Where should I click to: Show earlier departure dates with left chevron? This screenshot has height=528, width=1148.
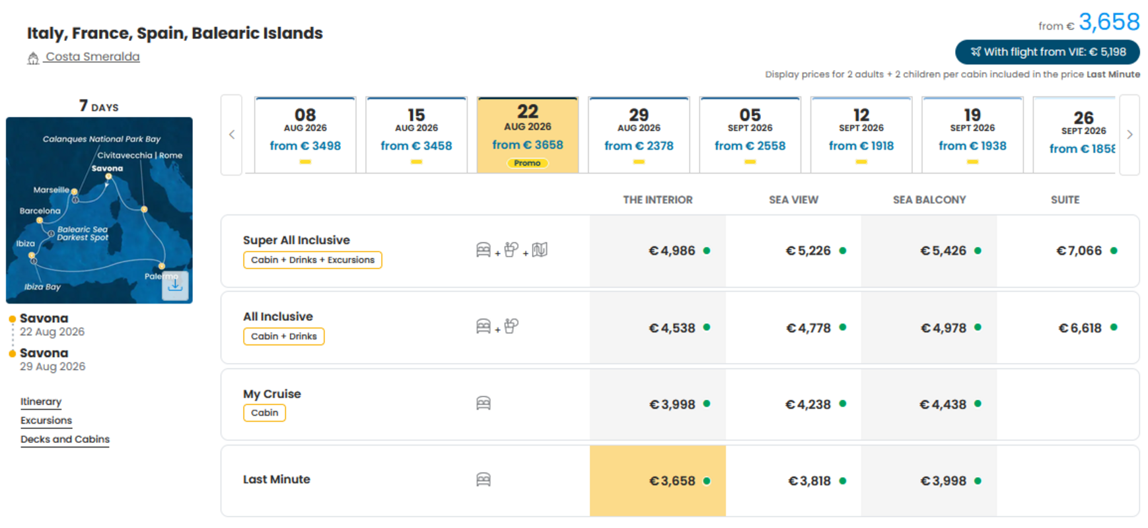pyautogui.click(x=232, y=135)
